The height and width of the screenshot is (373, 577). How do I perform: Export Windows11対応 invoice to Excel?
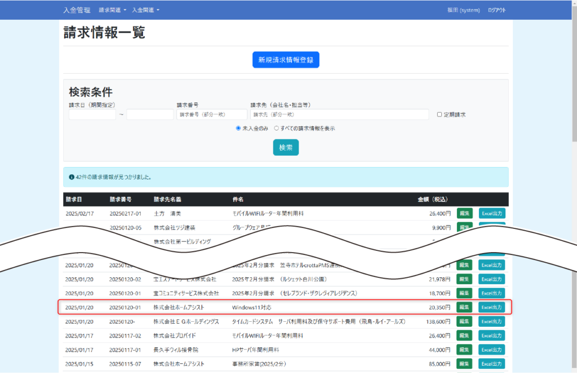coord(491,307)
